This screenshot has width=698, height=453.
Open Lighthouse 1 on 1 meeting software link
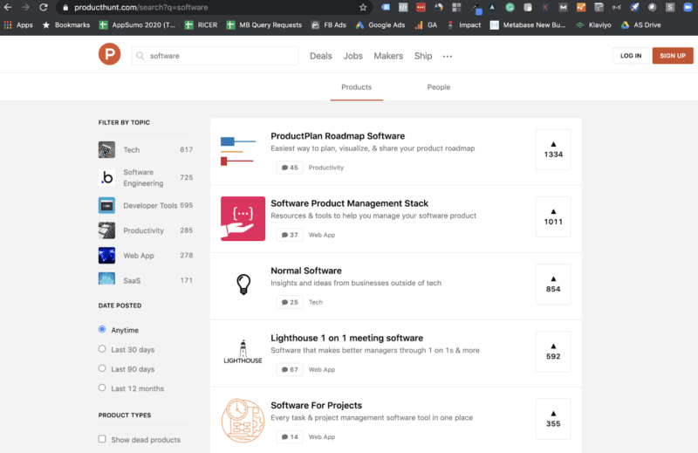(346, 338)
